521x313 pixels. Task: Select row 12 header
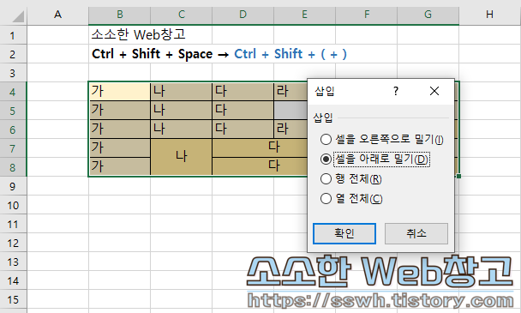[13, 243]
